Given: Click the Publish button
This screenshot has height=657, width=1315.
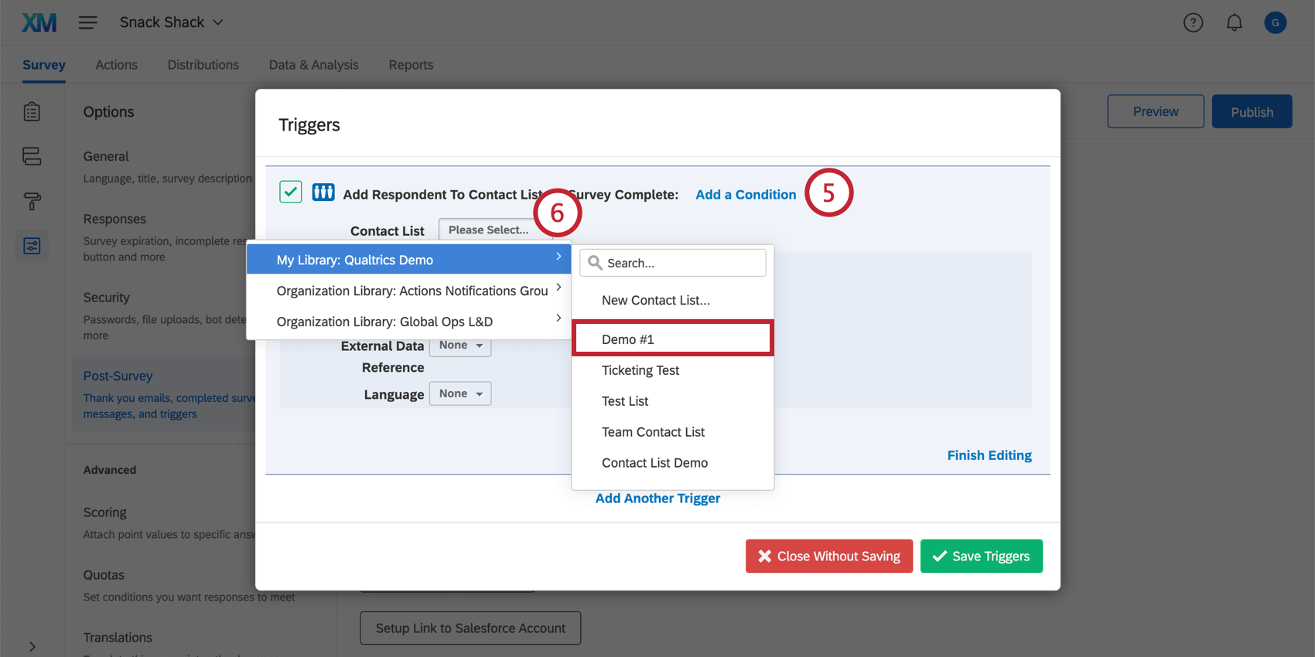Looking at the screenshot, I should pos(1252,111).
